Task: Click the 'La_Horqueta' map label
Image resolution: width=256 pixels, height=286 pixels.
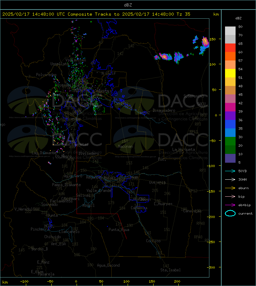Action: pyautogui.click(x=183, y=149)
